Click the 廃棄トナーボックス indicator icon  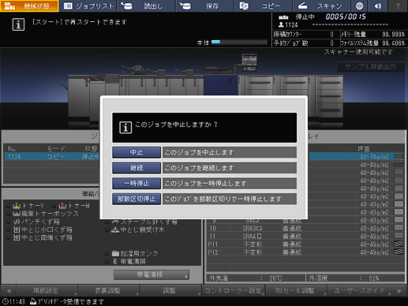coord(17,214)
